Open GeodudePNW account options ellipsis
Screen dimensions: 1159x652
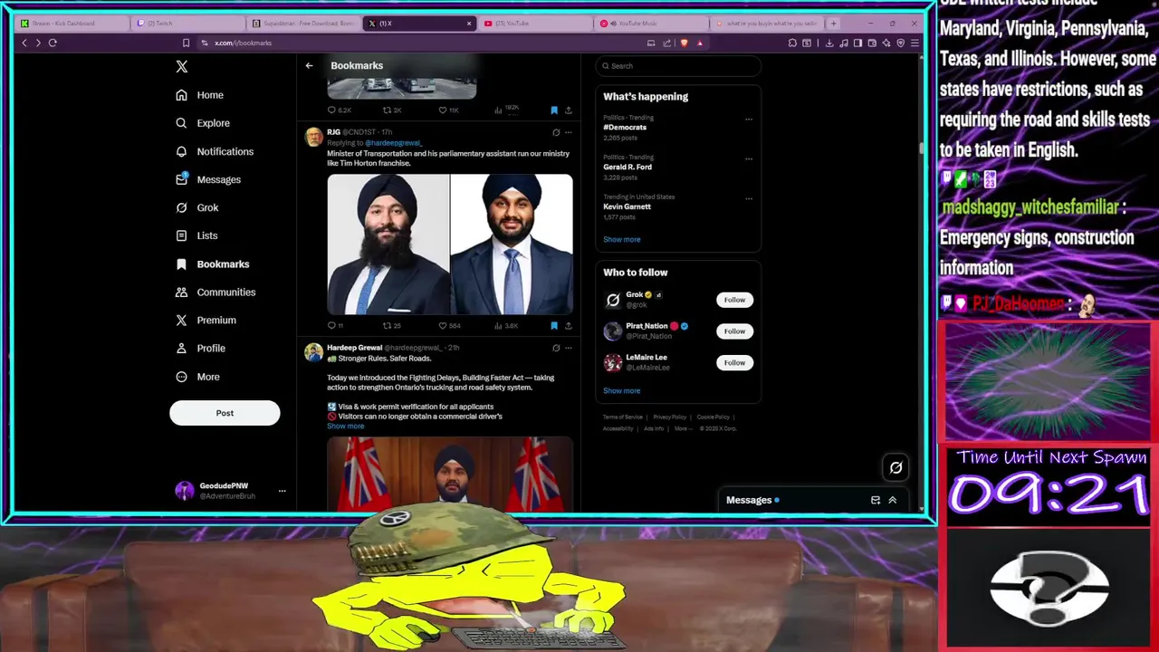point(282,491)
